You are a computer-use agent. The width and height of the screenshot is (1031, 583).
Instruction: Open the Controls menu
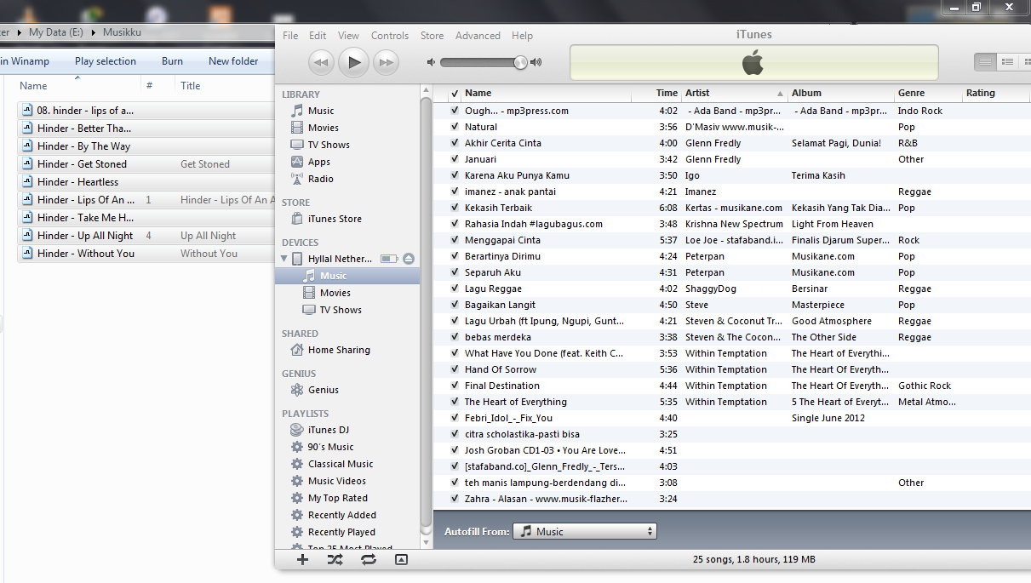(390, 36)
